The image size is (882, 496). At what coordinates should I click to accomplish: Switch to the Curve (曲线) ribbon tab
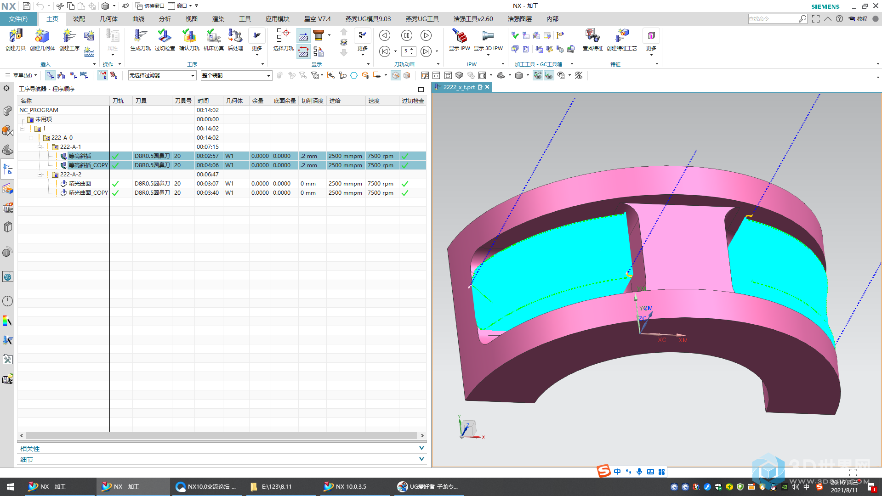[138, 19]
